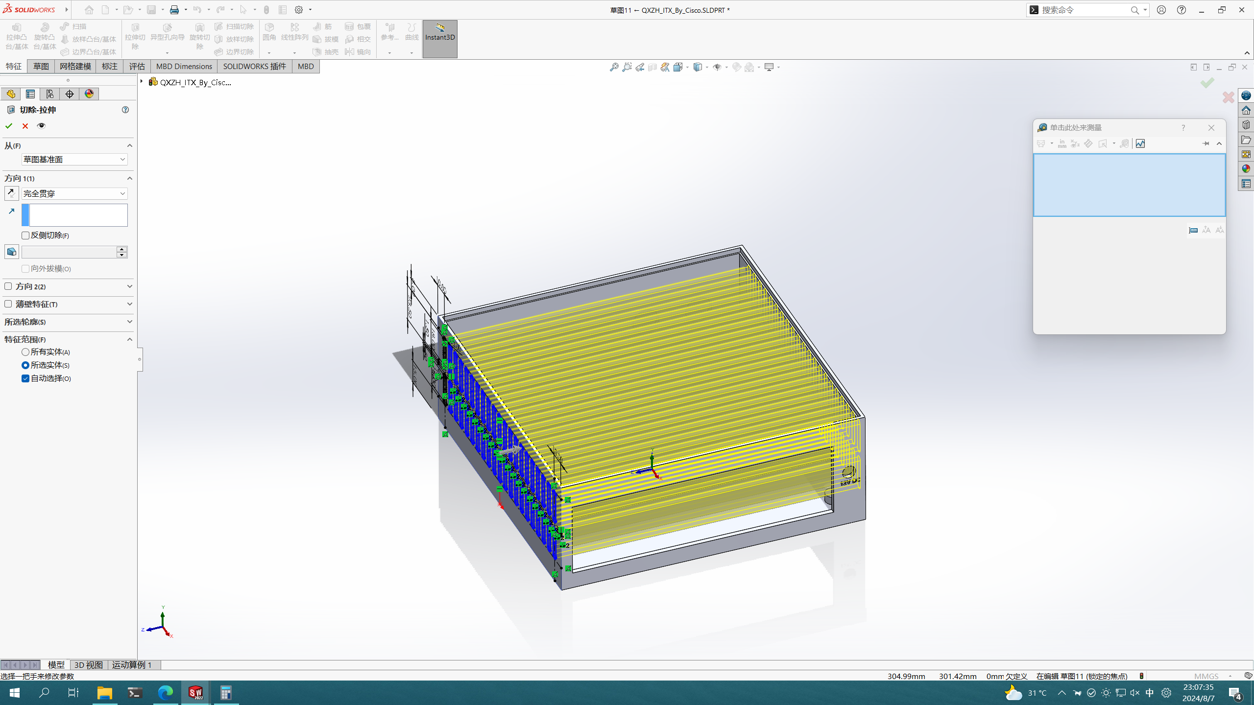Select the 所有实体 radio option
The image size is (1254, 705).
point(25,352)
